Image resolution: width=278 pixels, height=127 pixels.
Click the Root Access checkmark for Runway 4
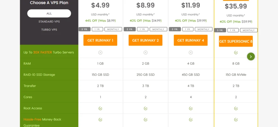(x=191, y=108)
